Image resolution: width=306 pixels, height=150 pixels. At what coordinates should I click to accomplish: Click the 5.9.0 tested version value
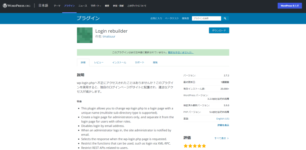coord(226,105)
